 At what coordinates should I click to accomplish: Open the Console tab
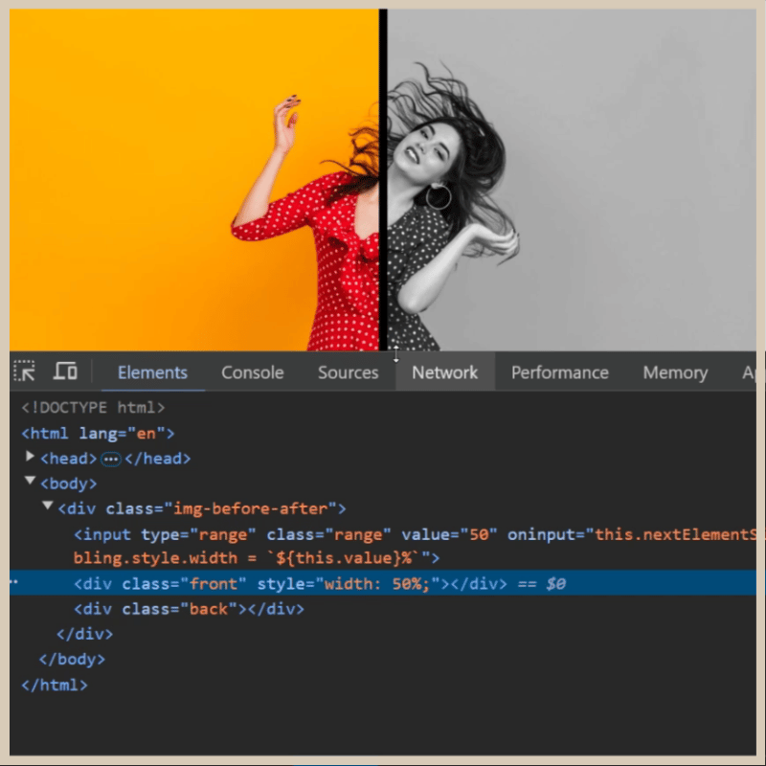tap(252, 372)
